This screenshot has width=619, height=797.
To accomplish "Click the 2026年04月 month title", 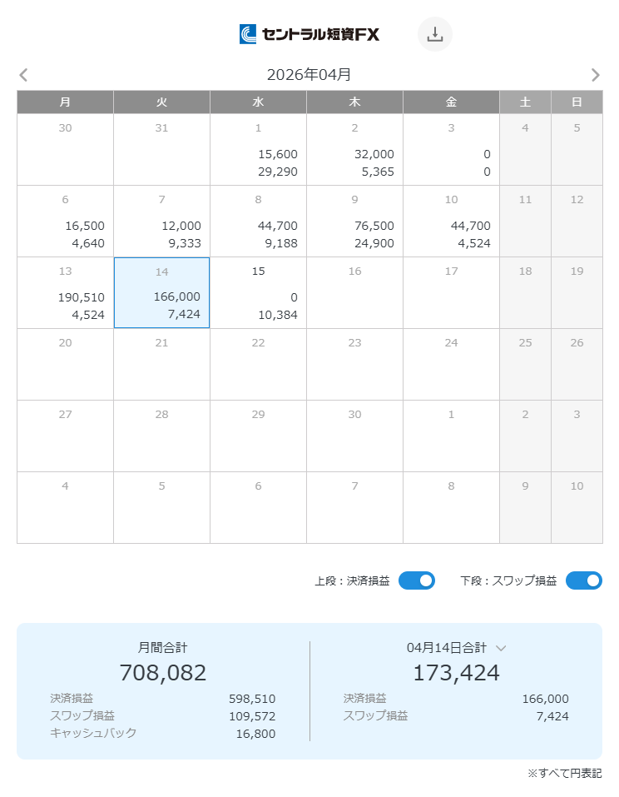I will [x=309, y=75].
